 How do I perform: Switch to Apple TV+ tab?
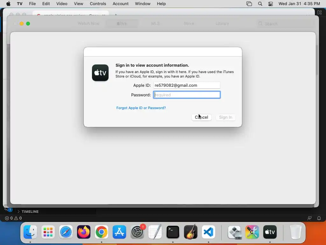[122, 24]
